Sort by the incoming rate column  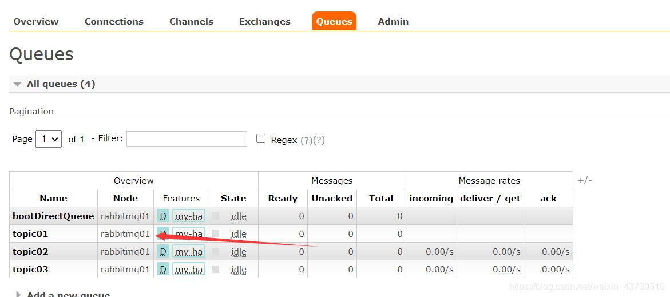[x=431, y=198]
